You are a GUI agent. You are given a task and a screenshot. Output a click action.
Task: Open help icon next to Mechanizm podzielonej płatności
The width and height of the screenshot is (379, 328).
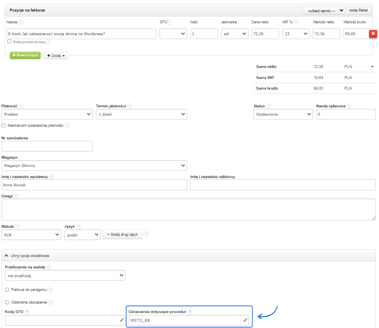pos(67,125)
